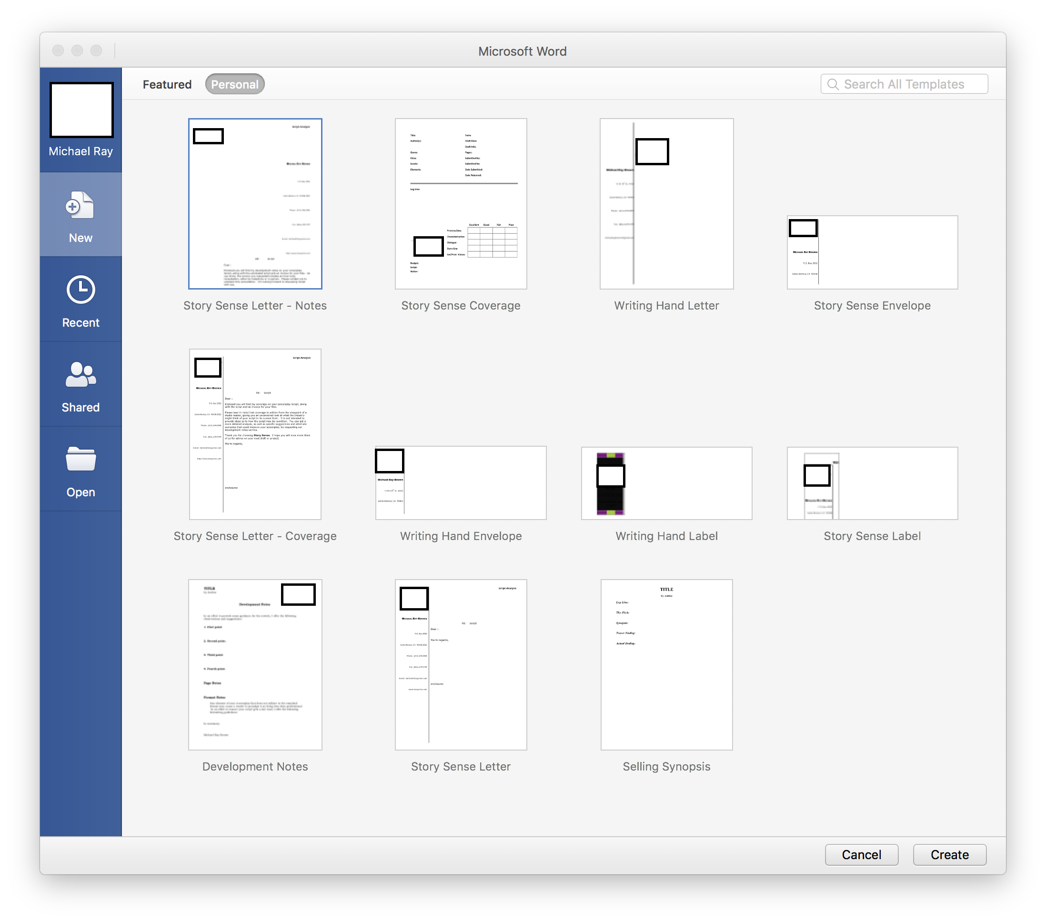Image resolution: width=1046 pixels, height=922 pixels.
Task: Show the Shared documents section
Action: (80, 385)
